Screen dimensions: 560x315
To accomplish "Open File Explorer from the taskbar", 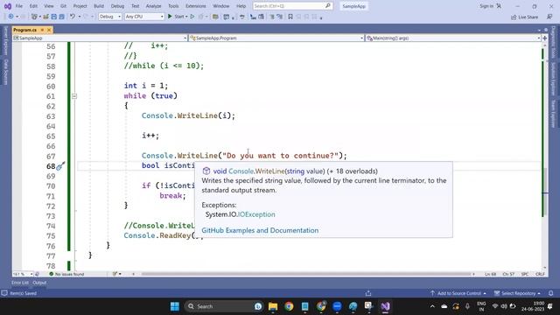I will pyautogui.click(x=273, y=306).
